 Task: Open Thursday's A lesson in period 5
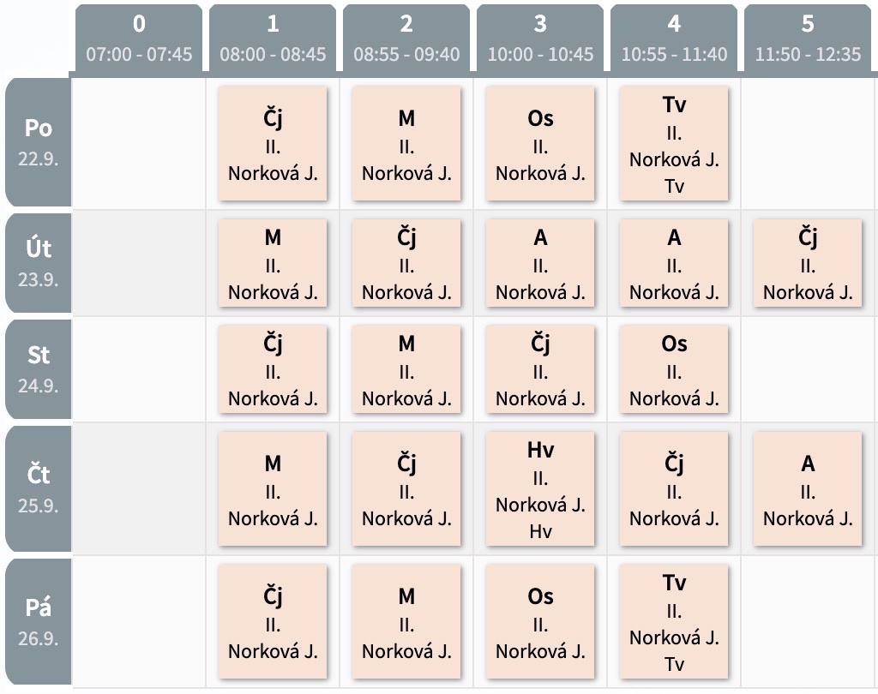pyautogui.click(x=808, y=488)
